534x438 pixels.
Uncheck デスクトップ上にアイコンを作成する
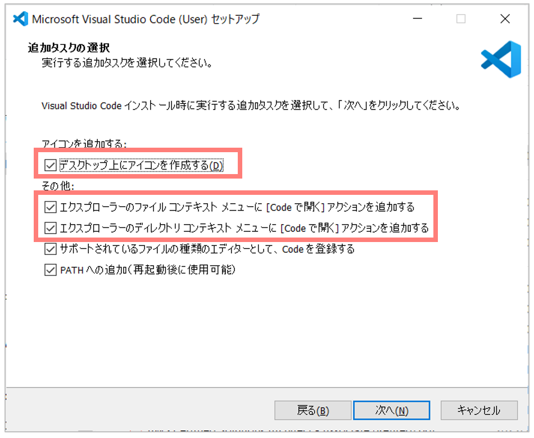(51, 165)
